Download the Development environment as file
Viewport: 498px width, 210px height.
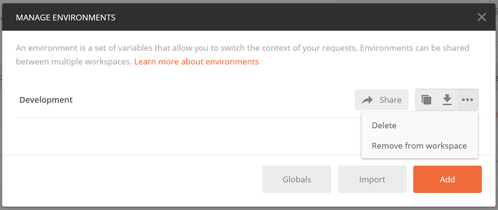coord(447,100)
